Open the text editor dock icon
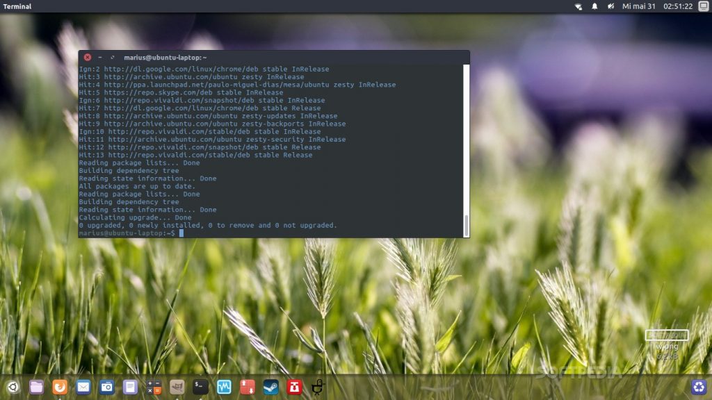 click(x=130, y=387)
